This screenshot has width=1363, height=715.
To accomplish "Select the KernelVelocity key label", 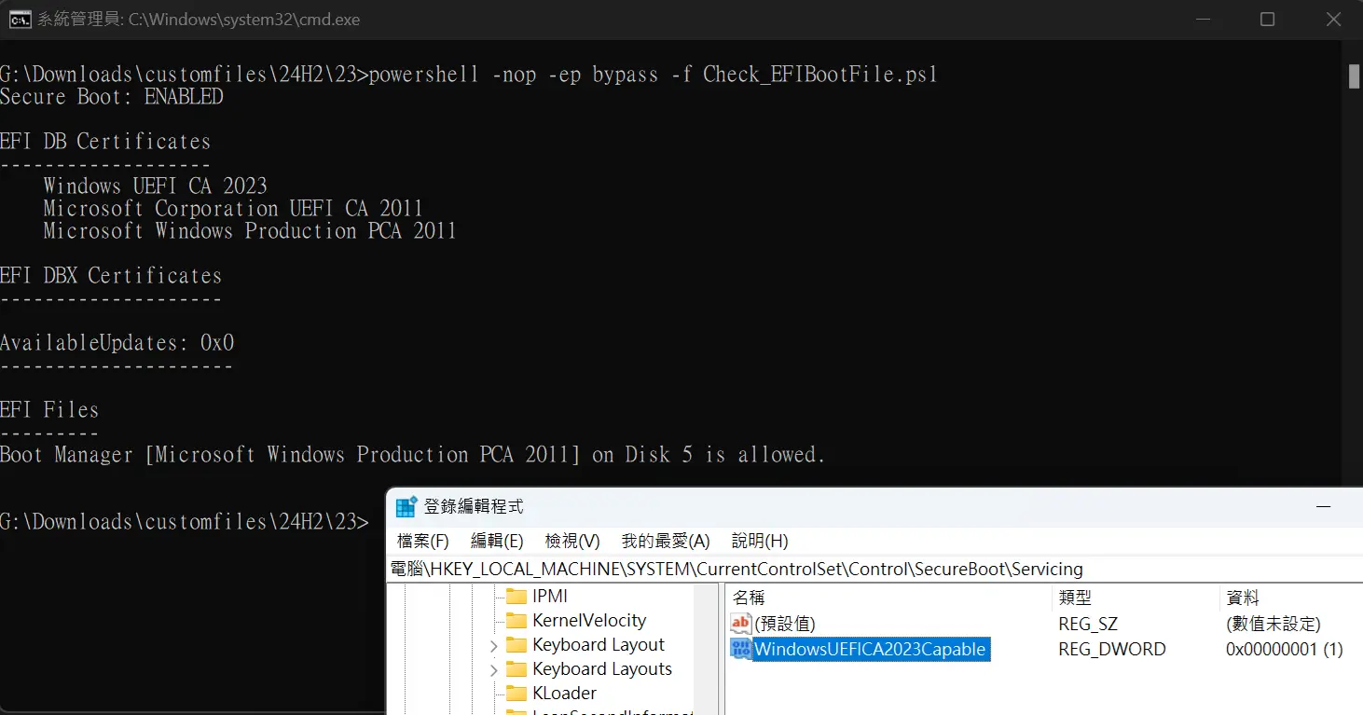I will (x=589, y=621).
